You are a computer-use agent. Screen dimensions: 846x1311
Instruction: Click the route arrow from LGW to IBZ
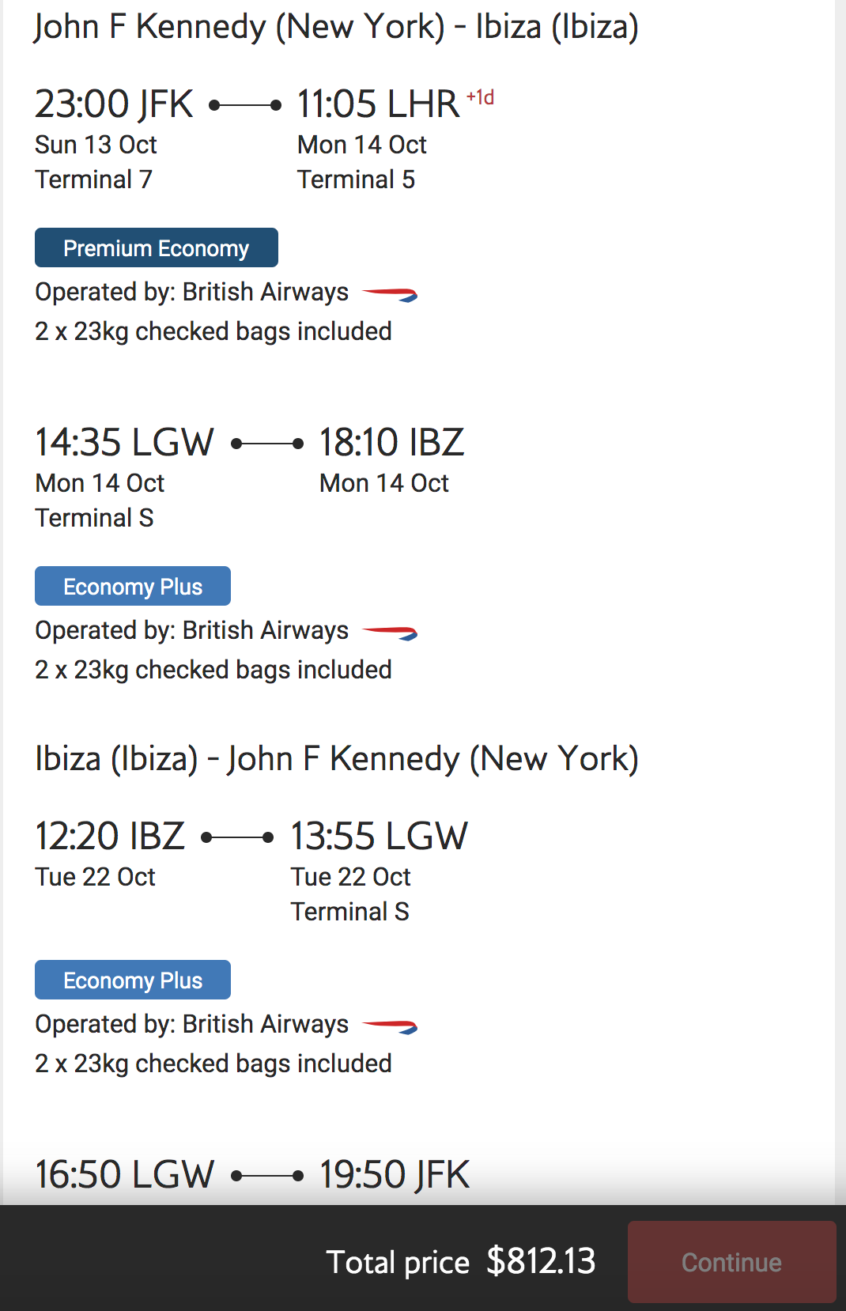point(267,444)
